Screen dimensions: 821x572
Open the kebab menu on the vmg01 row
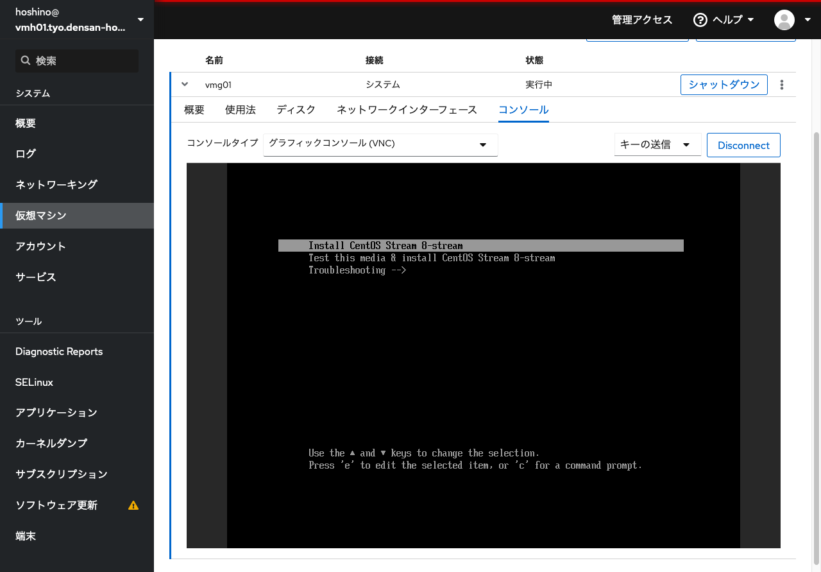tap(782, 84)
